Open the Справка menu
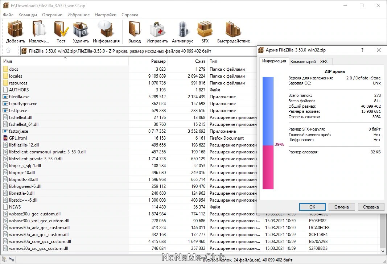This screenshot has height=264, width=387. pyautogui.click(x=129, y=15)
